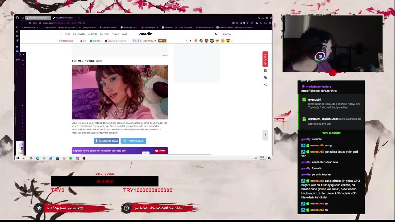The image size is (395, 222).
Task: Click the browser tab search magnifier
Action: click(259, 18)
